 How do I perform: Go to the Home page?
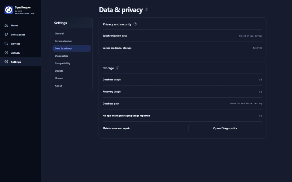pyautogui.click(x=20, y=25)
